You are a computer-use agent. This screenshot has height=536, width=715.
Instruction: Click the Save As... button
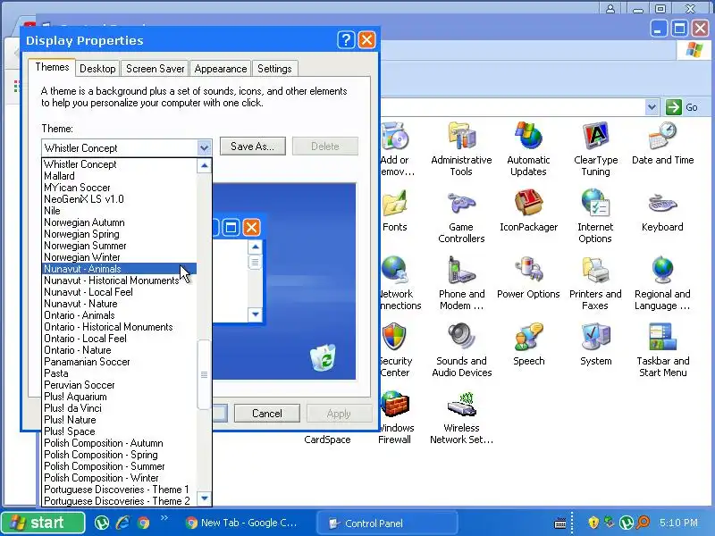click(253, 147)
